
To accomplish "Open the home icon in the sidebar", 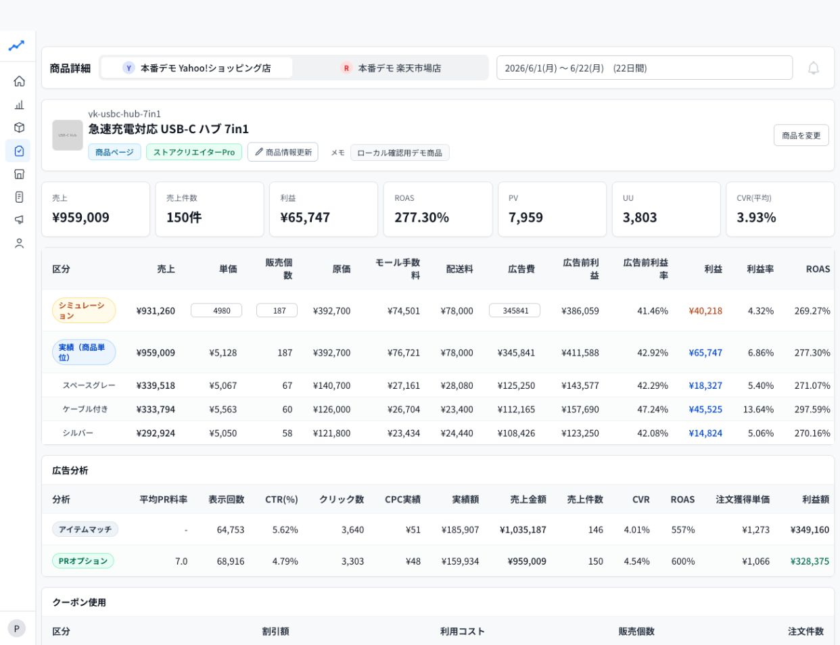I will click(19, 81).
